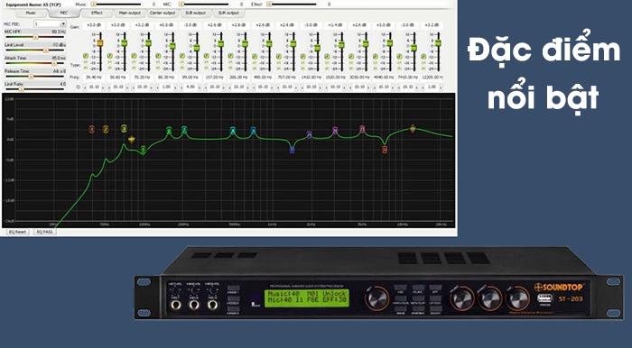Select blue EQ node 9 on graph
Viewport: 632px width, 348px height.
tap(253, 131)
